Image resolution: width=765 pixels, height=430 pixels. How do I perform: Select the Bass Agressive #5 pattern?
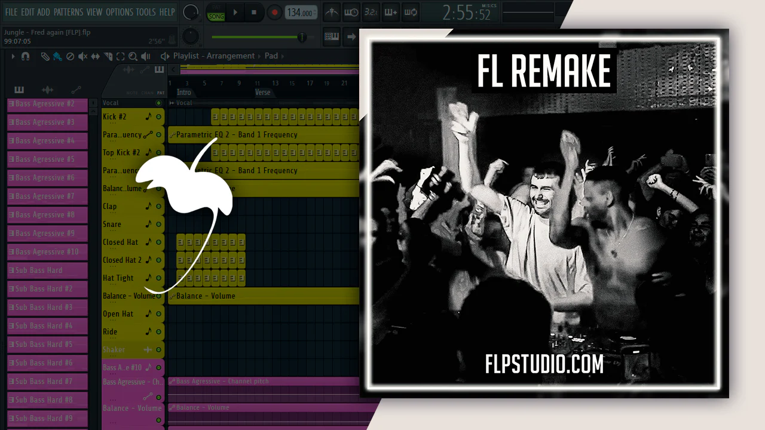click(47, 159)
